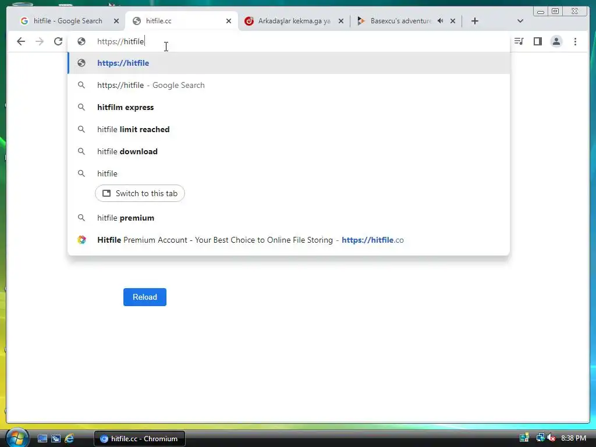This screenshot has width=596, height=447.
Task: Pick the hitfile premium suggestion
Action: click(289, 218)
